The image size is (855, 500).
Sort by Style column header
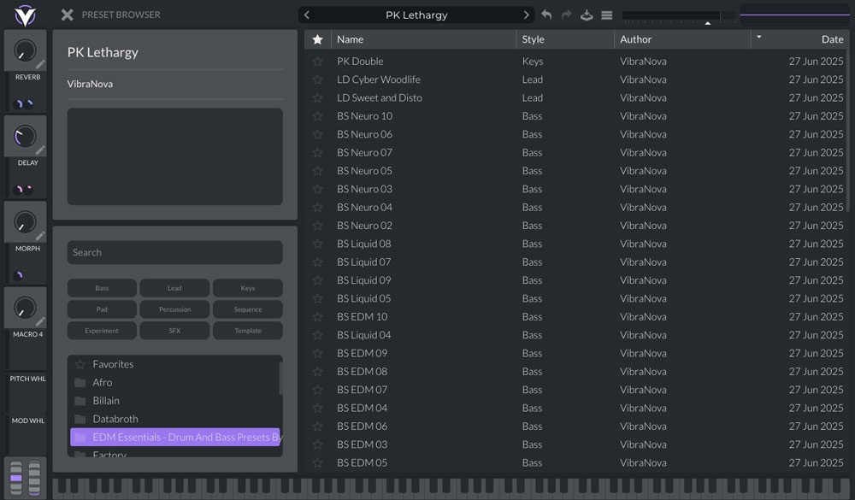(565, 39)
